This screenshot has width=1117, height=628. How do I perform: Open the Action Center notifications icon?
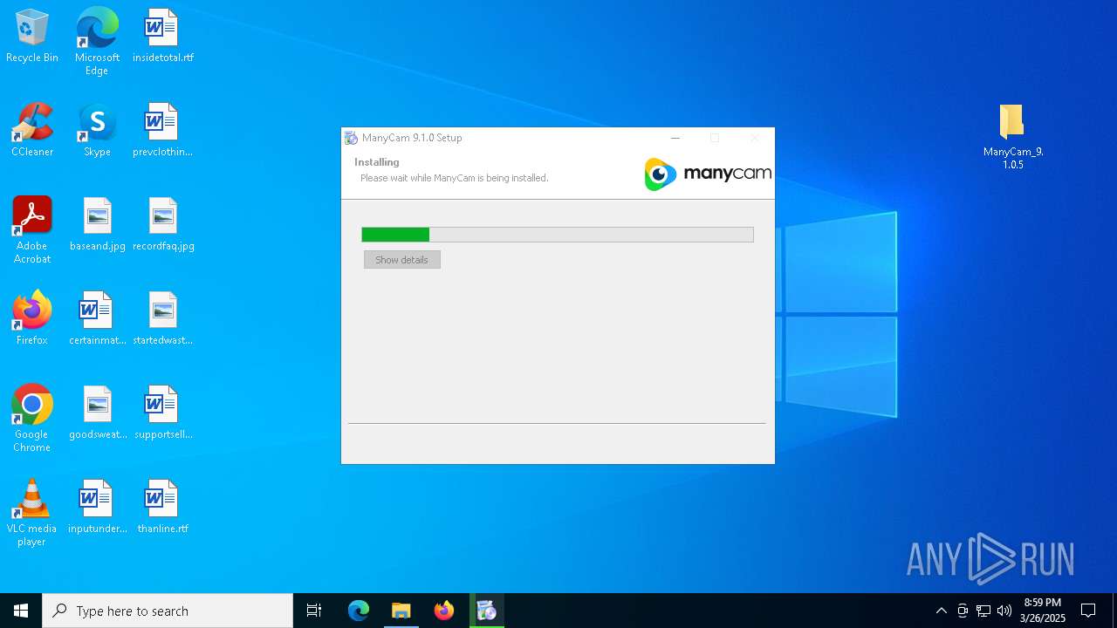coord(1088,611)
